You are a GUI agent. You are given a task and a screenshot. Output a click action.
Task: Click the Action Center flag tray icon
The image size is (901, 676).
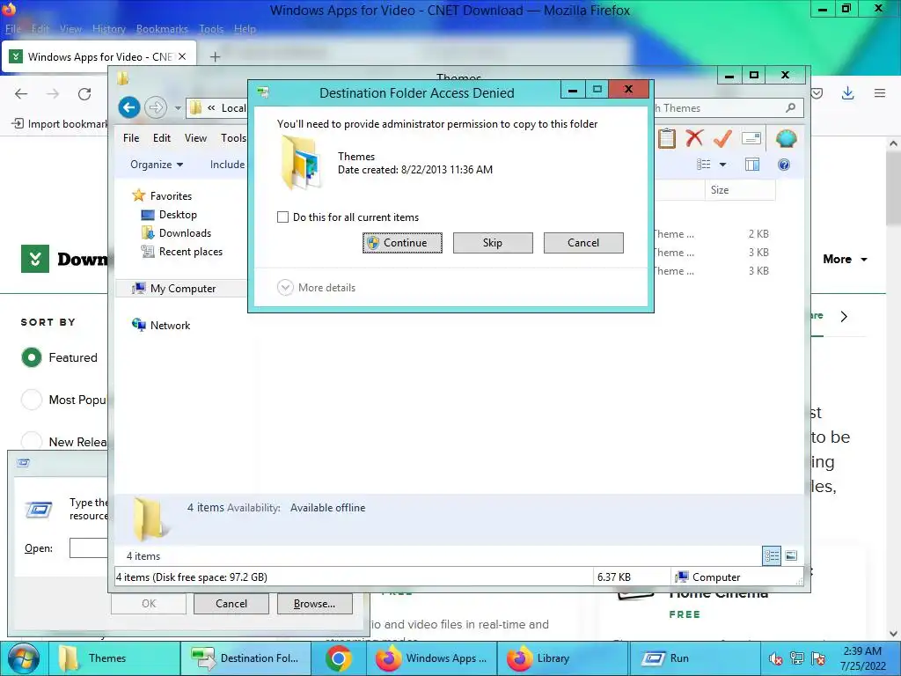click(x=819, y=658)
